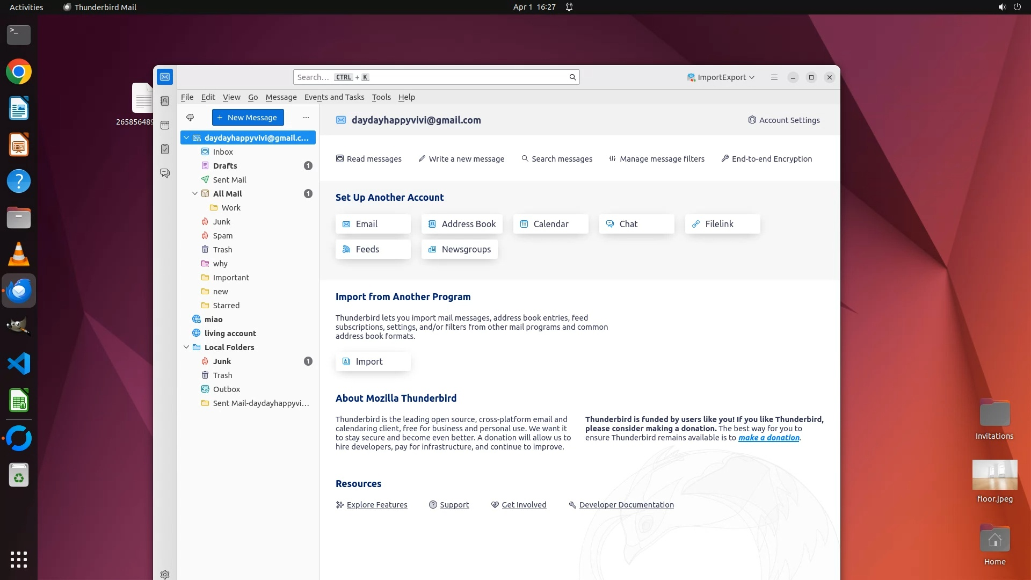Open Thunderbird settings gear icon
The image size is (1031, 580).
pos(165,574)
